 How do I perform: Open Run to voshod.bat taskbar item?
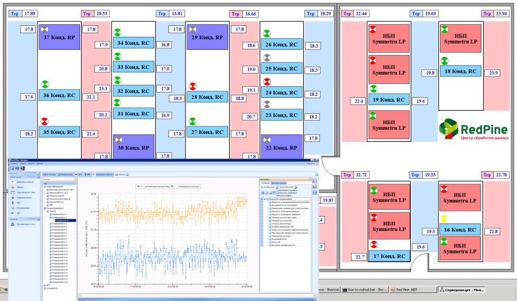pyautogui.click(x=364, y=290)
